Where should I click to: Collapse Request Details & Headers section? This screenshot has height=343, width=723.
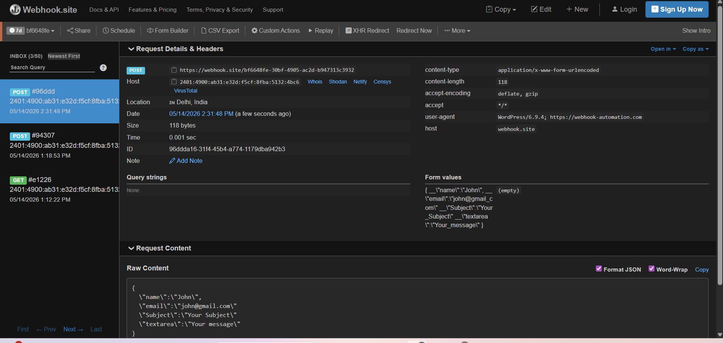(176, 49)
